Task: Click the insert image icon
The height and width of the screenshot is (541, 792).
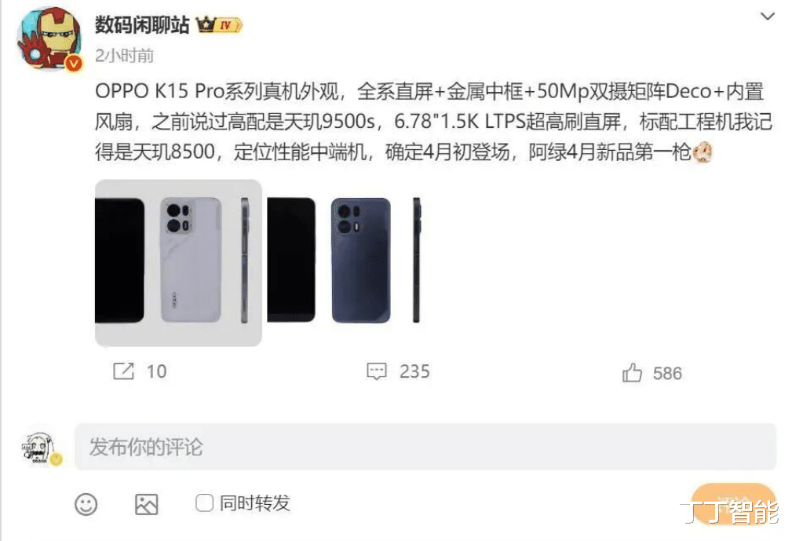Action: pyautogui.click(x=147, y=504)
